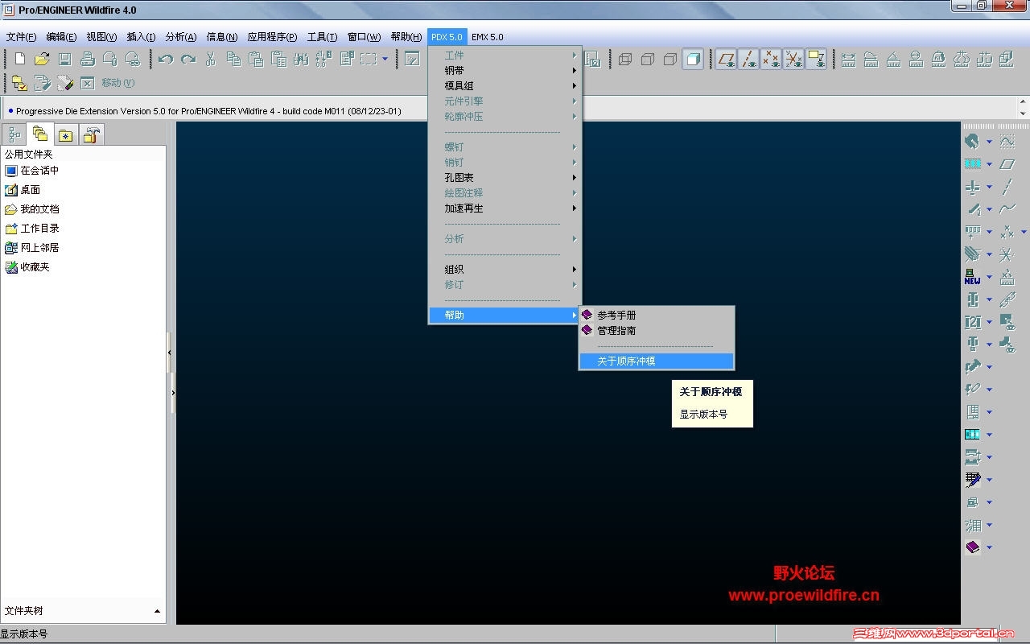1030x644 pixels.
Task: Open an existing file via folder icon
Action: [x=42, y=59]
